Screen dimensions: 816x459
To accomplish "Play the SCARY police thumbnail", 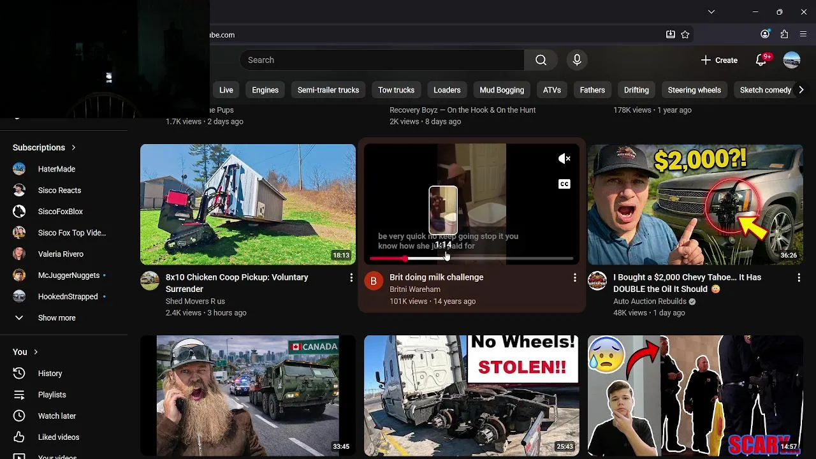I will tap(696, 395).
